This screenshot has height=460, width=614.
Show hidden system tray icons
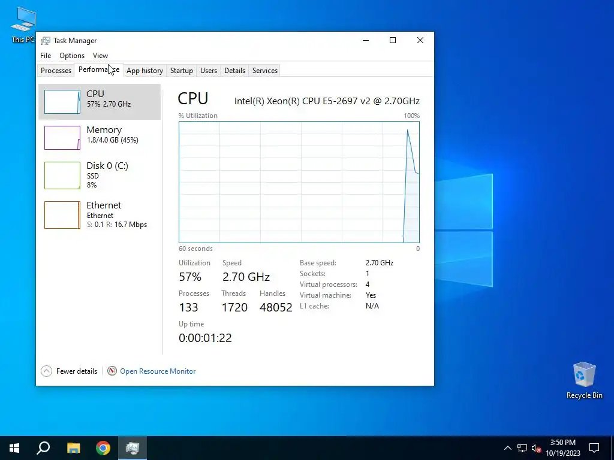(507, 448)
